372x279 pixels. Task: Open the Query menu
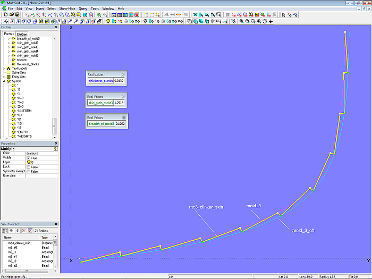[83, 9]
